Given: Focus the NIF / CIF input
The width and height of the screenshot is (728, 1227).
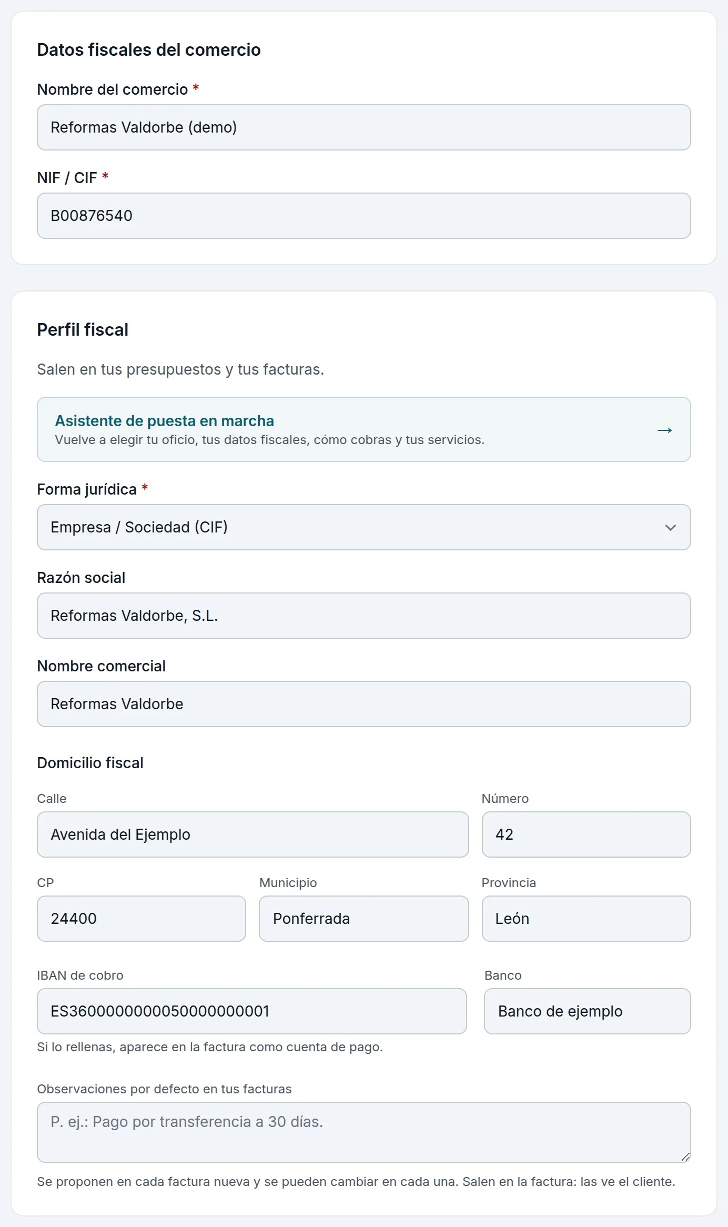Looking at the screenshot, I should click(x=364, y=216).
